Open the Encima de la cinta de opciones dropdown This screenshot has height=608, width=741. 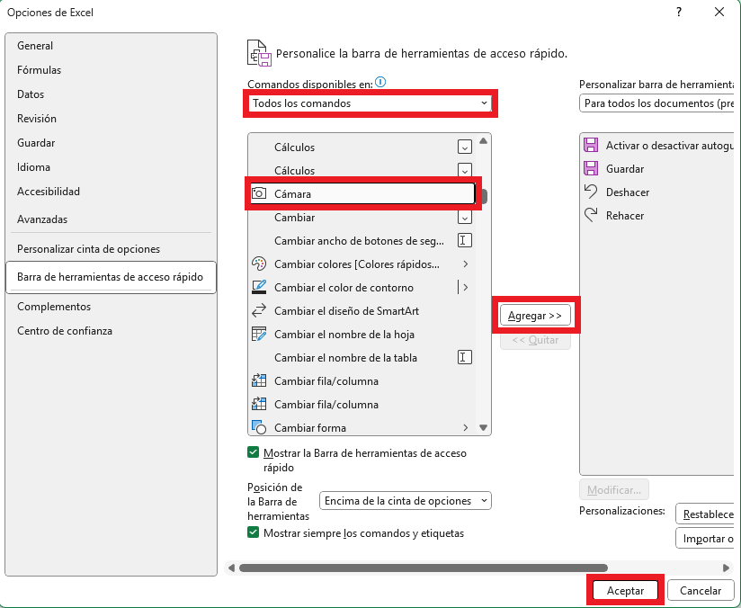point(406,501)
